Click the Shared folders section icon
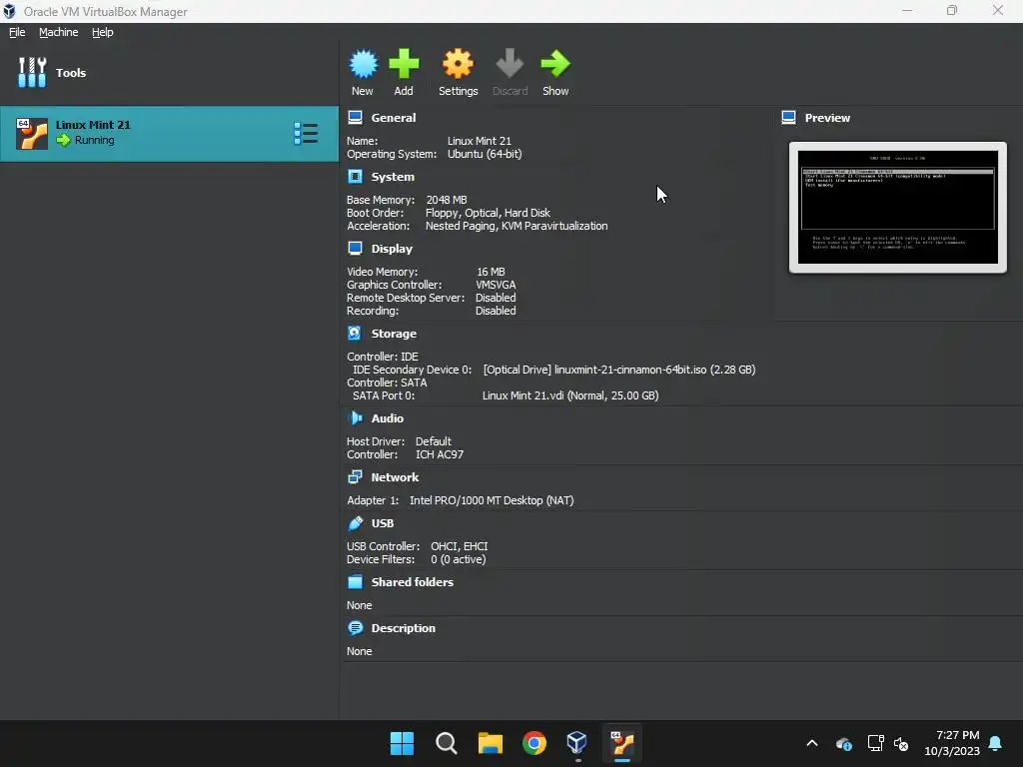 click(355, 582)
